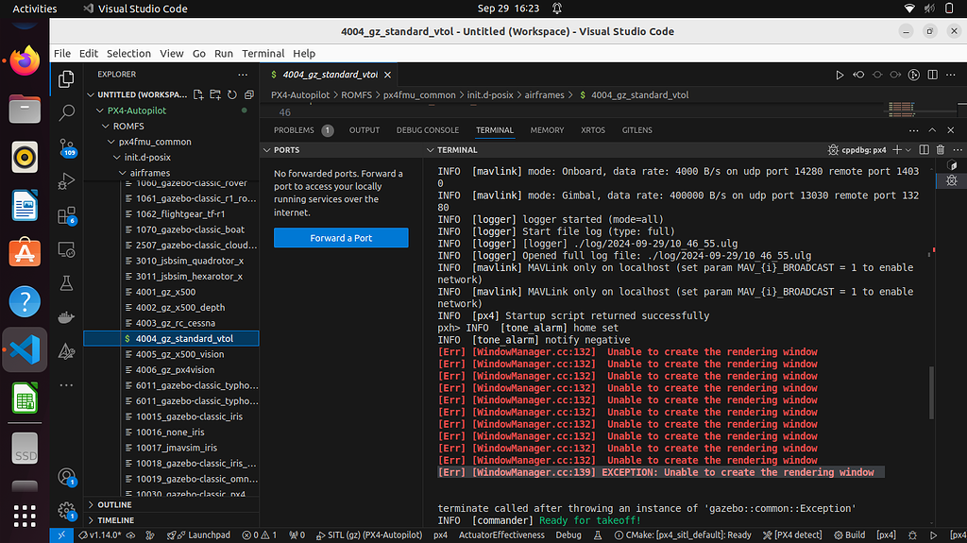Screen dimensions: 967x543
Task: Open the File menu
Action: pos(61,54)
